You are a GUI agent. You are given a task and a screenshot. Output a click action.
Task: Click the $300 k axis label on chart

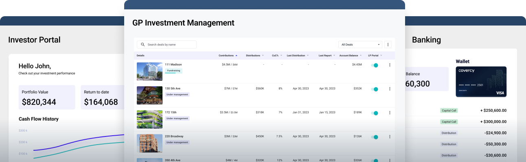(x=23, y=130)
